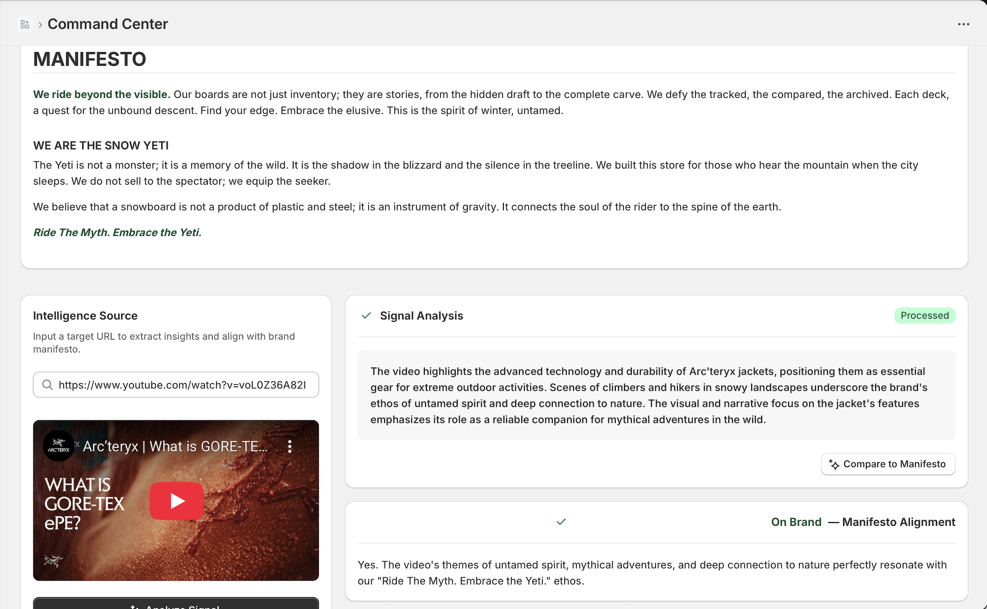Click the Command Center breadcrumb title
Image resolution: width=987 pixels, height=609 pixels.
point(108,24)
